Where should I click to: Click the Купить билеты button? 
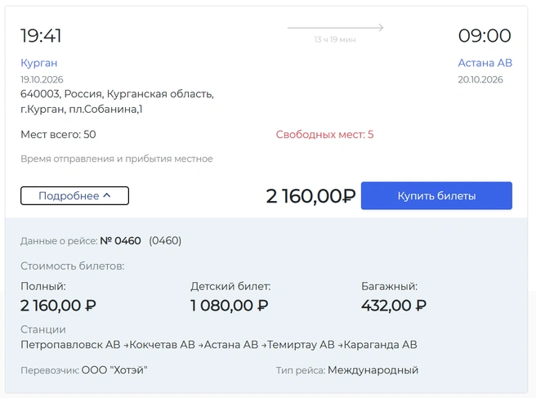[436, 195]
